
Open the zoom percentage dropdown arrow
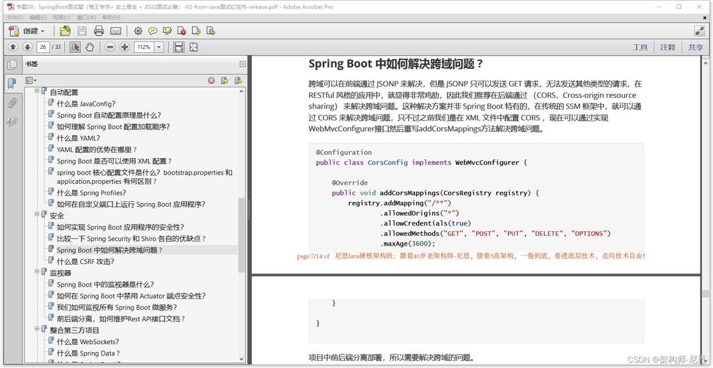pos(159,47)
